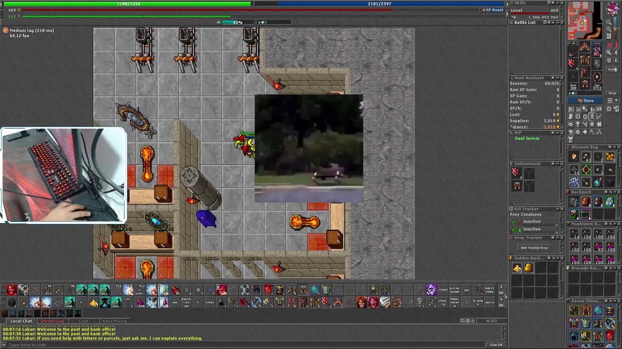Open the Advertising chat tab

point(114,321)
